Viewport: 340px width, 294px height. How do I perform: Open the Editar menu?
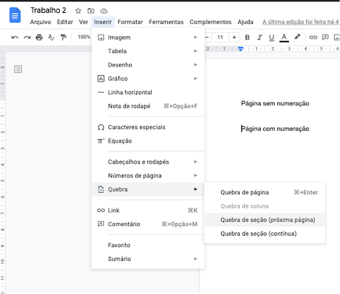pyautogui.click(x=65, y=22)
